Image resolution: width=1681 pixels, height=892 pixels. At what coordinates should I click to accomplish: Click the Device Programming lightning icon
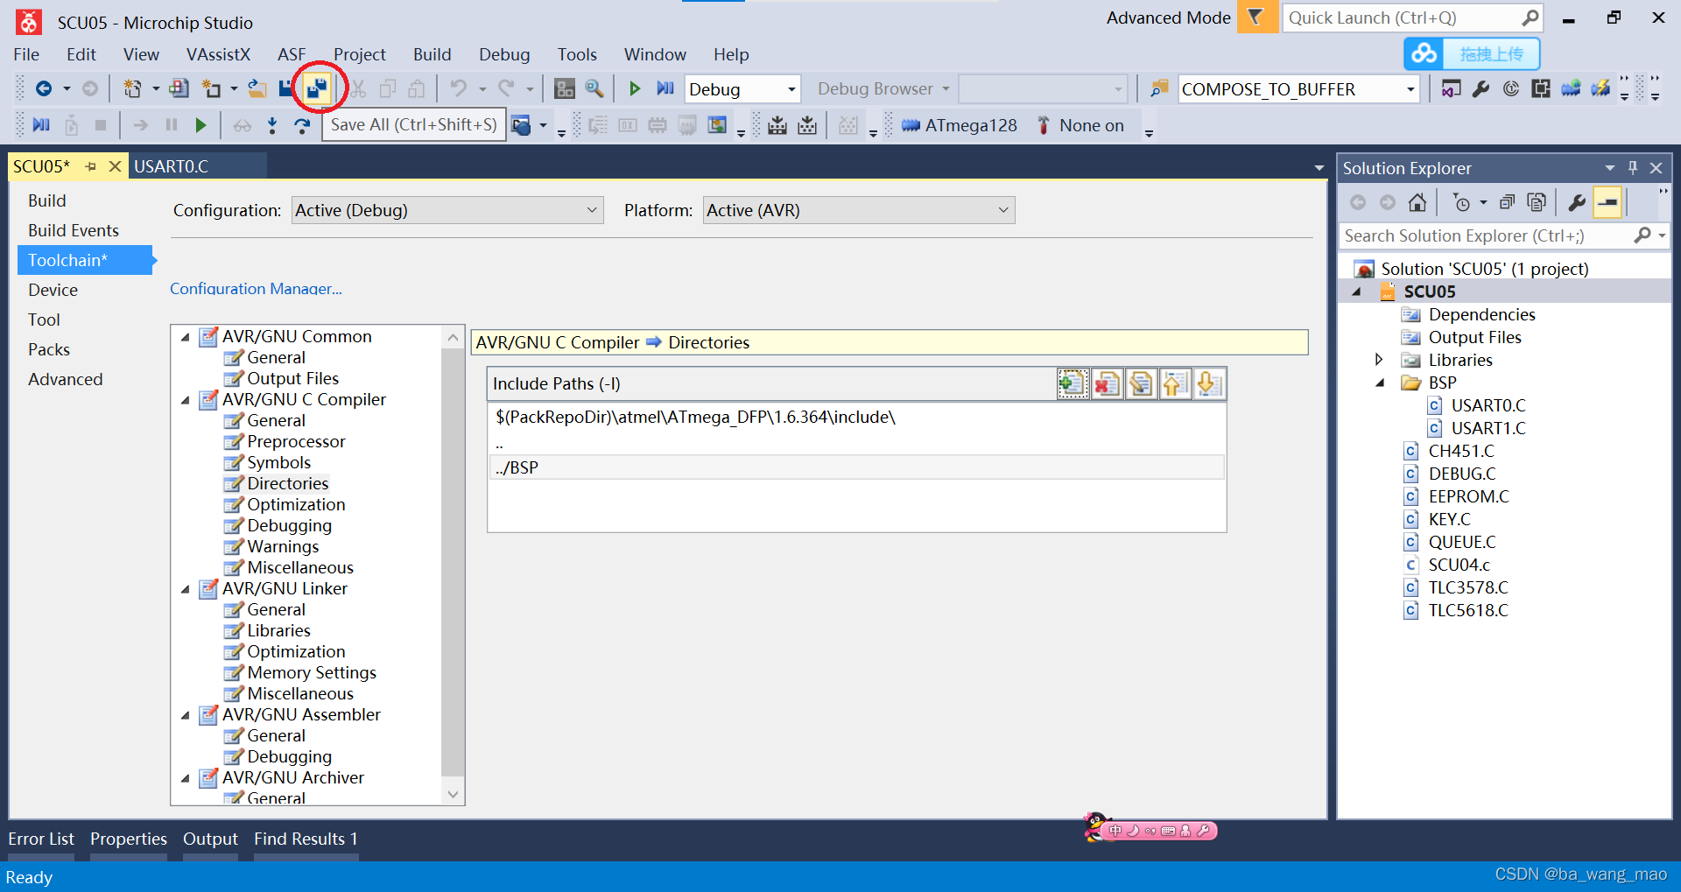coord(1600,88)
